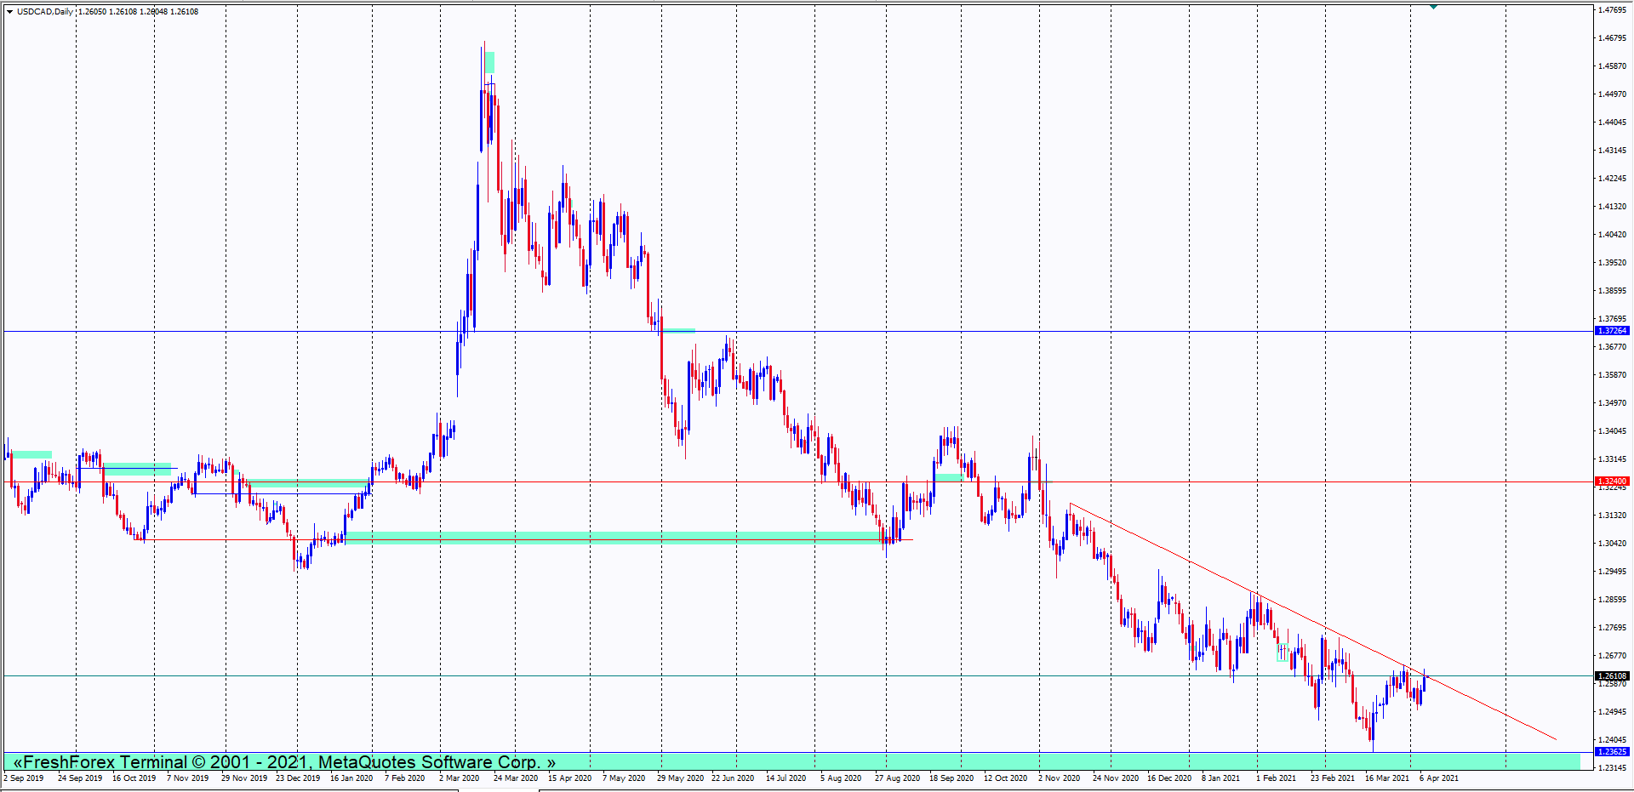Image resolution: width=1634 pixels, height=792 pixels.
Task: Select the red horizontal line at 1.32400
Action: (596, 481)
